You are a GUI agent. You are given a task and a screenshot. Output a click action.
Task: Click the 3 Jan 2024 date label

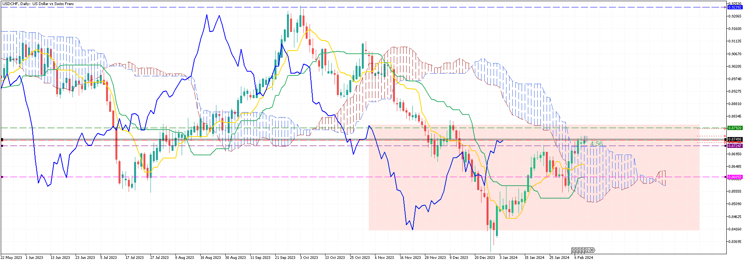click(x=508, y=257)
